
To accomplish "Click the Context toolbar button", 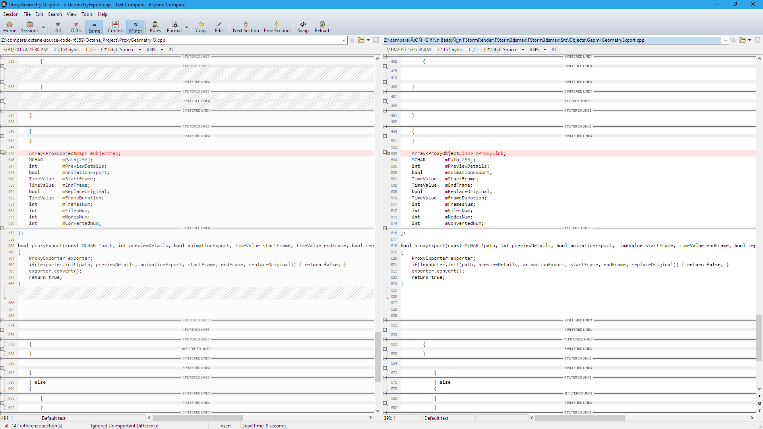I will 115,27.
